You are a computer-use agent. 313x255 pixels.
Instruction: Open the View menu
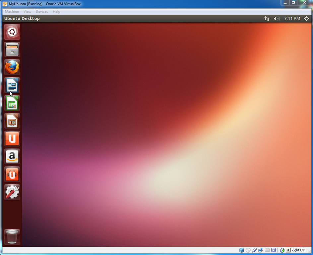[x=27, y=11]
